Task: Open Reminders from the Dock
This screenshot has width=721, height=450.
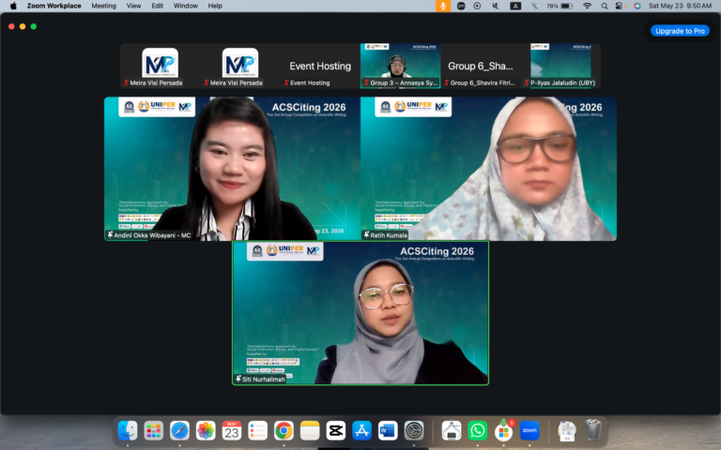Action: tap(257, 430)
